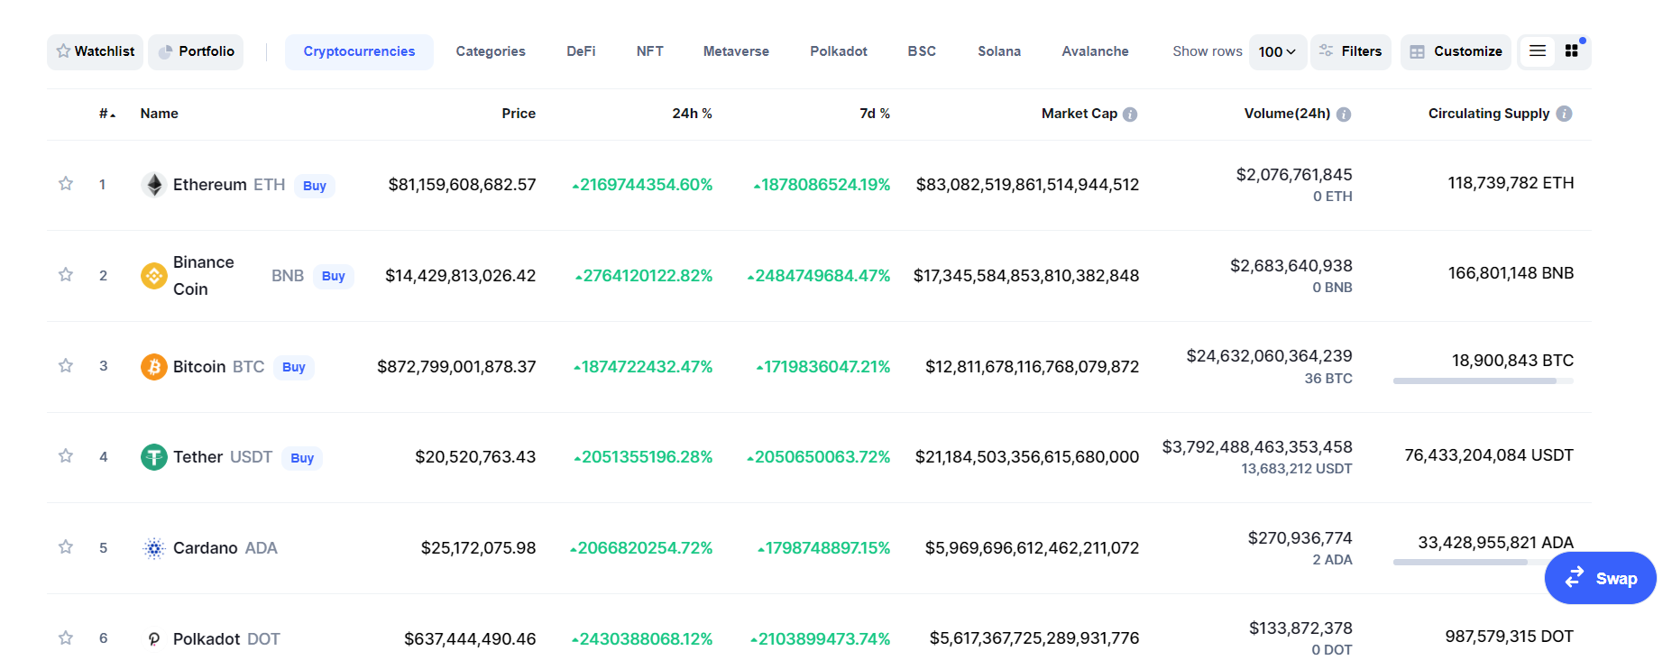Star Cardano for the watchlist

coord(66,547)
